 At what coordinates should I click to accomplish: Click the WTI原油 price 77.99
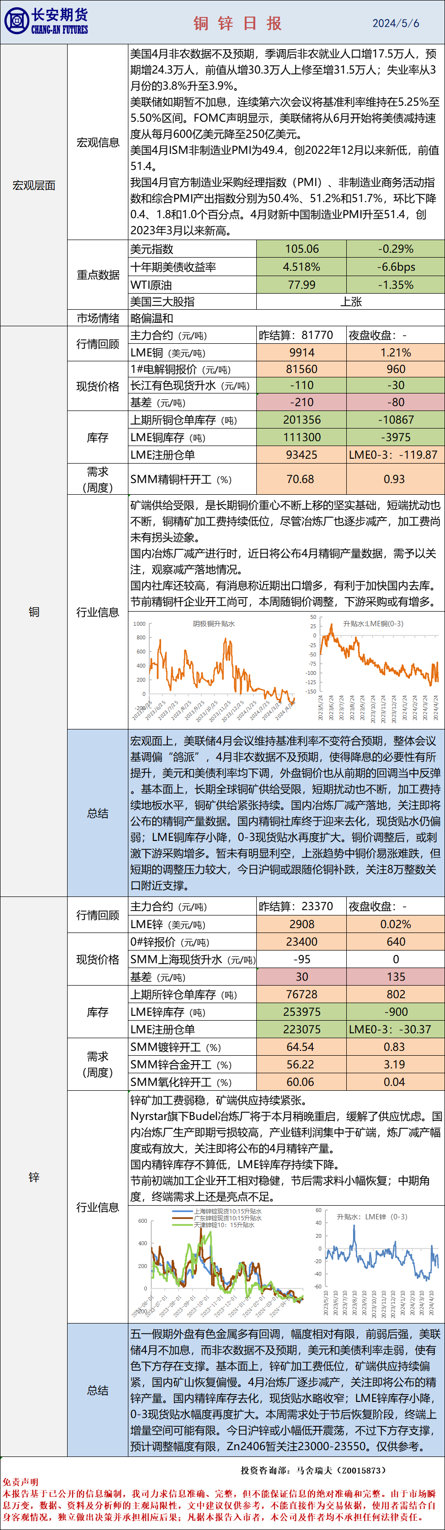pos(302,285)
